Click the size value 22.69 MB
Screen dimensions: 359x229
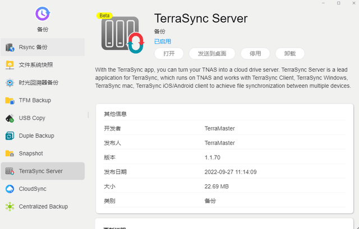tap(217, 186)
